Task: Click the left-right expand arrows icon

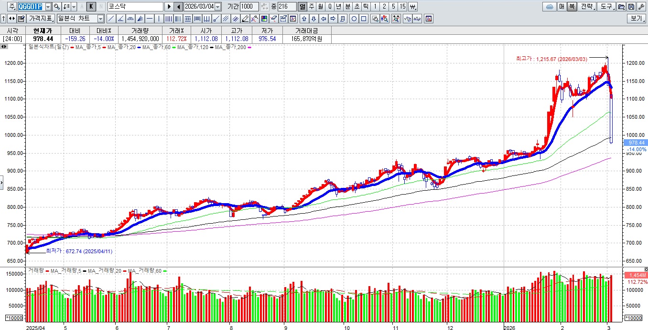Action: [11, 19]
